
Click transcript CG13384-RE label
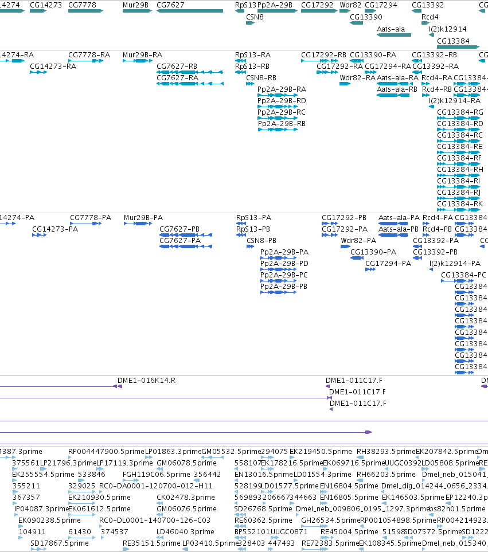point(459,147)
